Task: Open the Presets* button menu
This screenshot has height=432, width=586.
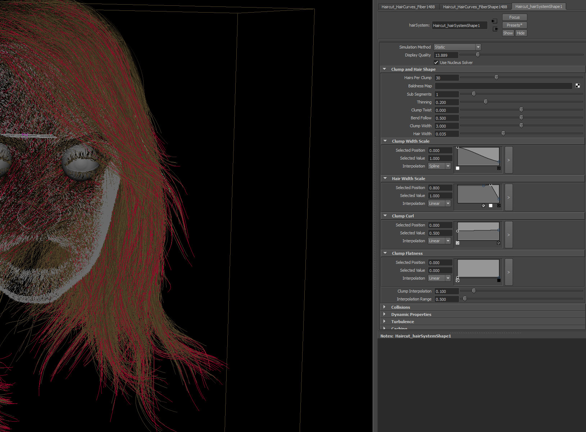Action: tap(514, 25)
